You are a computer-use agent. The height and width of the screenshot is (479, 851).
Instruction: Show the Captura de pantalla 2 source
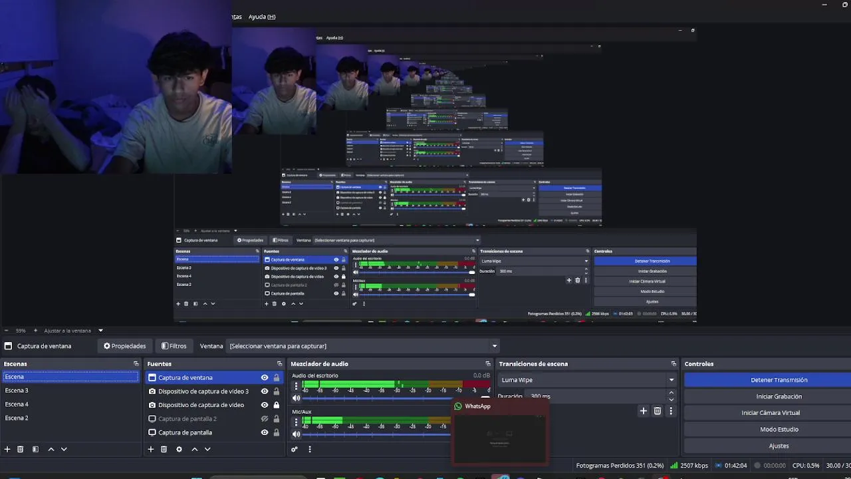pos(265,418)
